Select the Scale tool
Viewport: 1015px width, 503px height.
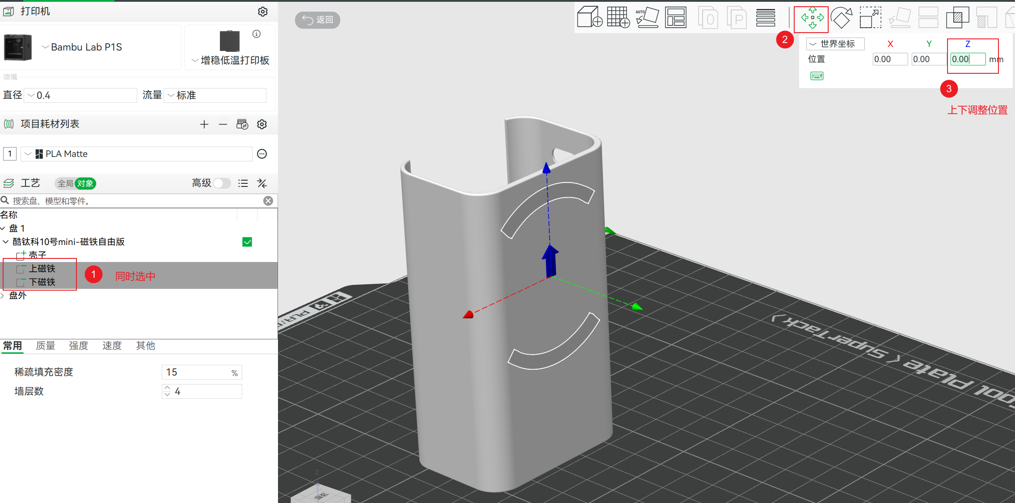click(871, 17)
